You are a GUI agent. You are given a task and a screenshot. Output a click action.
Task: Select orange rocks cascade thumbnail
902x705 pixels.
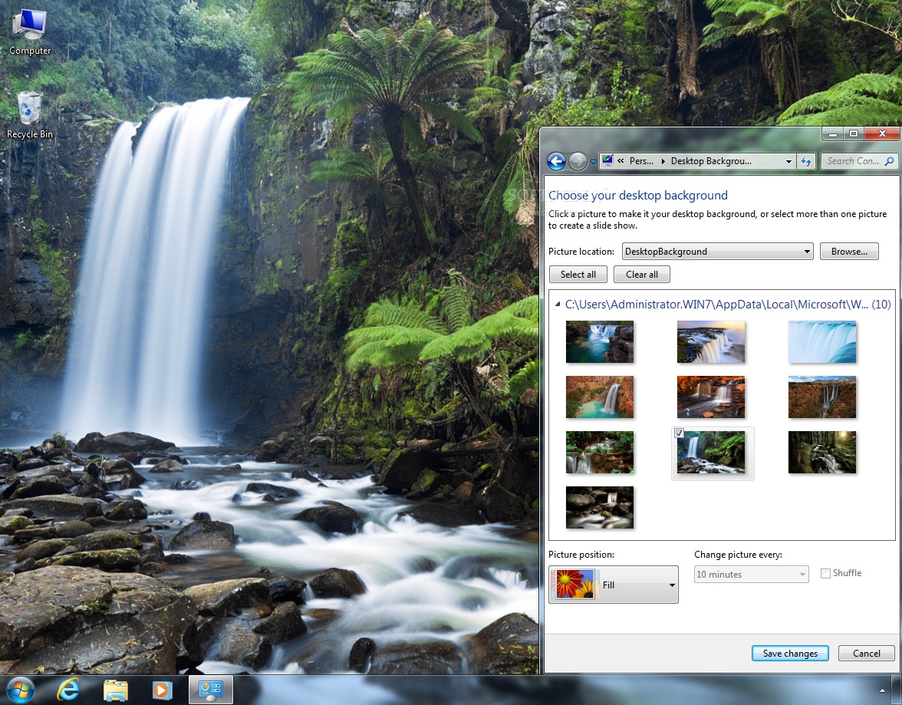coord(711,397)
